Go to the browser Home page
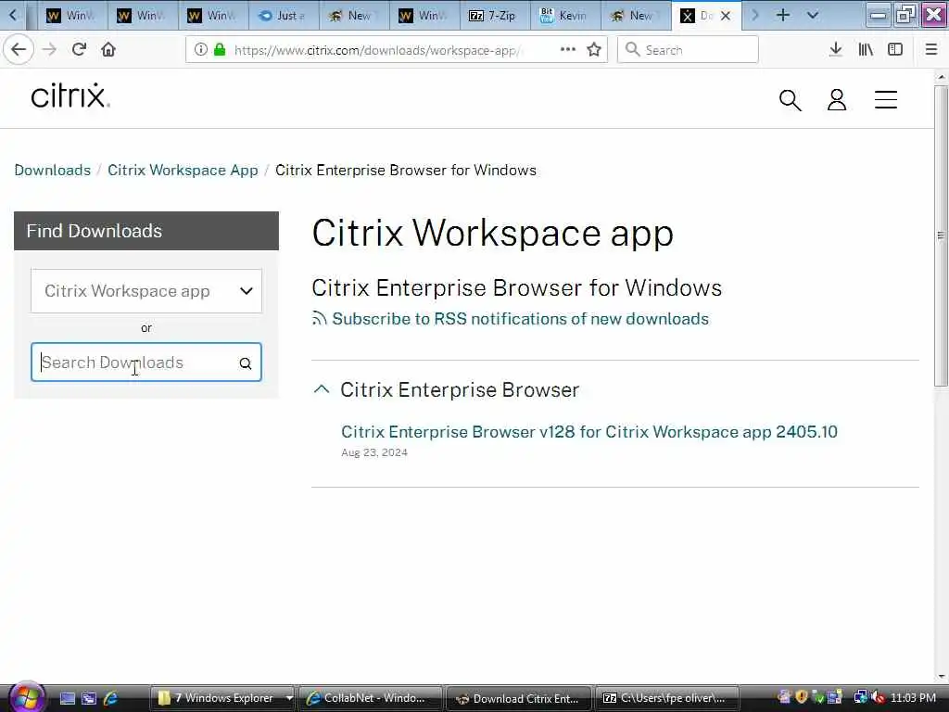 tap(108, 50)
